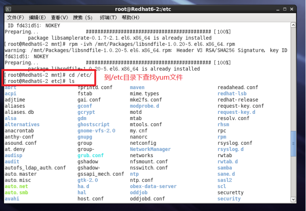
Task: Click the 'aliases.db' file entry
Action: (19, 112)
